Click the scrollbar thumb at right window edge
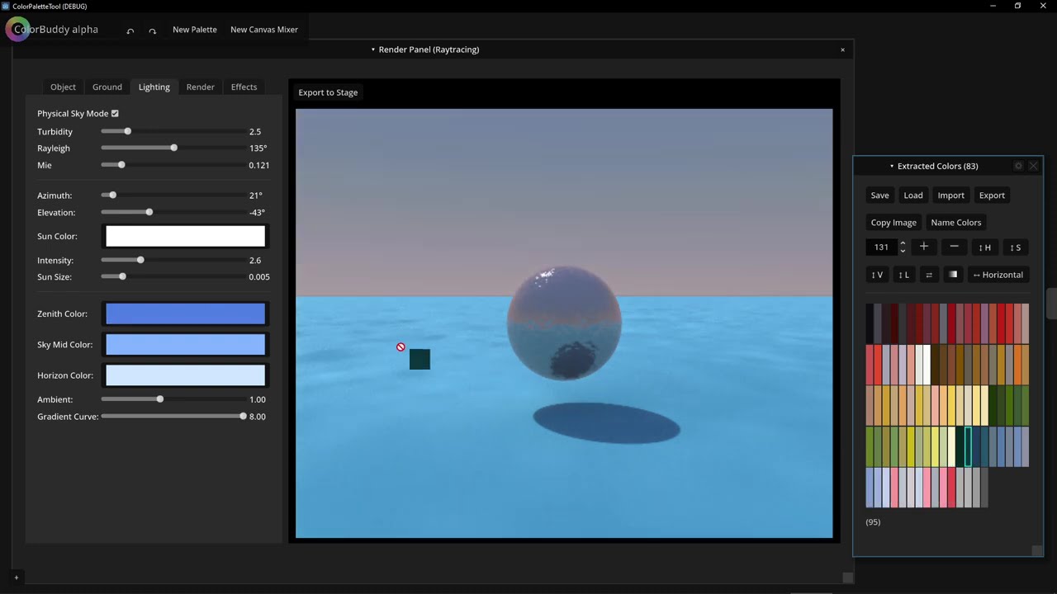The width and height of the screenshot is (1057, 594). click(x=1052, y=303)
